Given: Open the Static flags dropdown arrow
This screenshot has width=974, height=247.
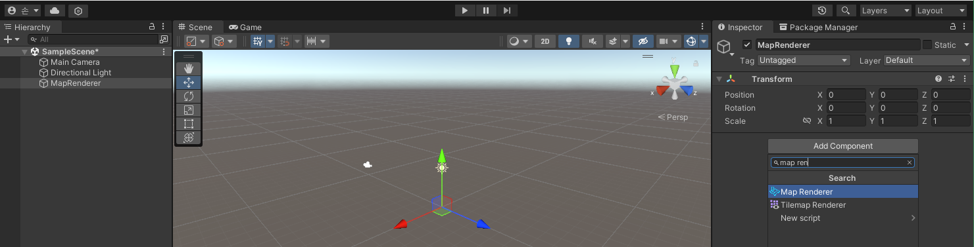Looking at the screenshot, I should tap(967, 45).
